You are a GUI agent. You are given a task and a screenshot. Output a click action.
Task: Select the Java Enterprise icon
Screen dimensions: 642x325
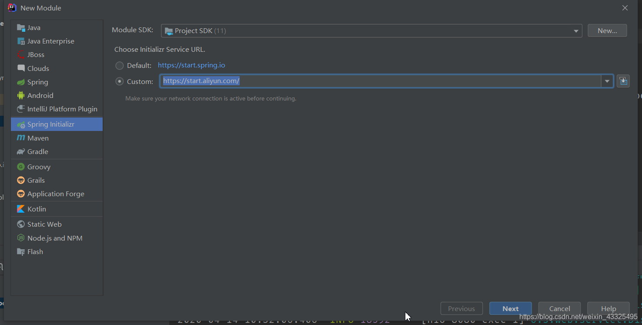coord(21,41)
